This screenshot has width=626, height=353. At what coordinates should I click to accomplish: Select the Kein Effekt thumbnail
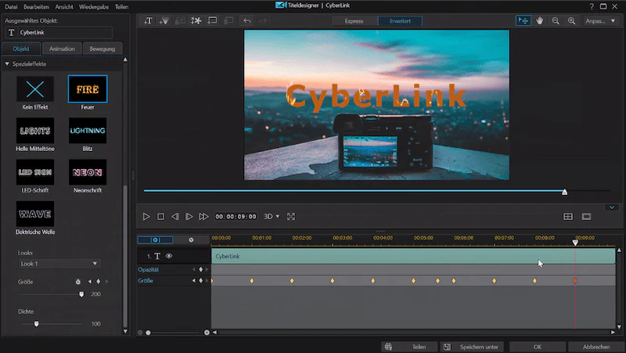pyautogui.click(x=35, y=89)
